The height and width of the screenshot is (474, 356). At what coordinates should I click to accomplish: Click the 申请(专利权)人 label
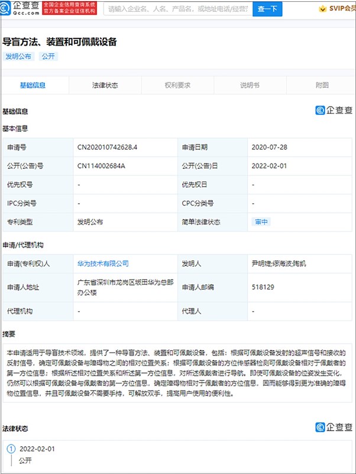tap(28, 264)
